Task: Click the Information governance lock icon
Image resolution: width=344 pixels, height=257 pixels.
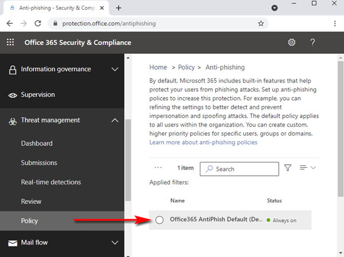Action: point(13,70)
